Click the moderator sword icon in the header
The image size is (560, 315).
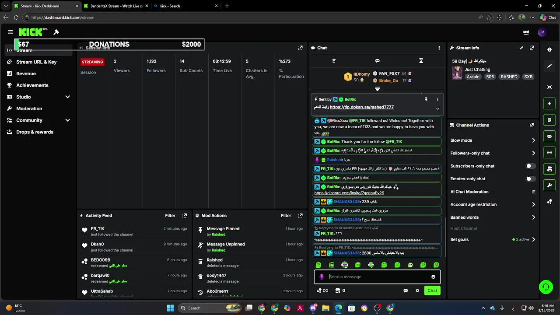(x=56, y=32)
